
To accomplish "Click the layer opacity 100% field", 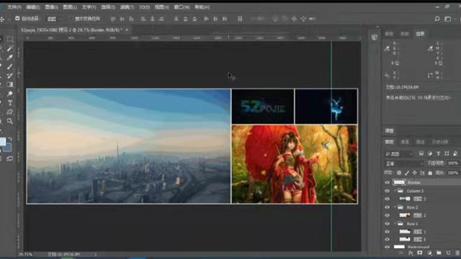I will click(453, 163).
